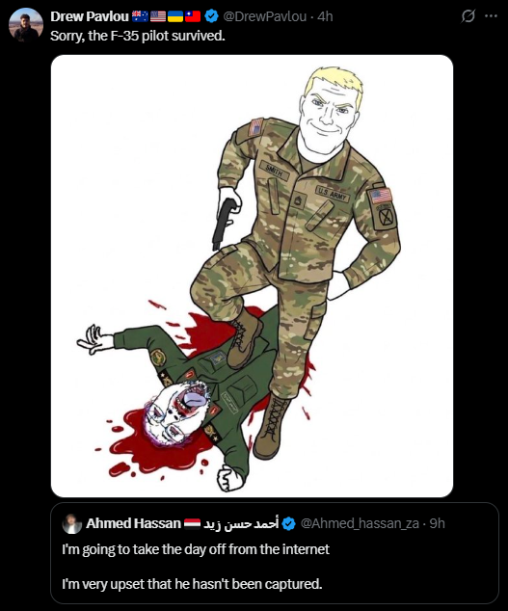Click the text 'Sorry, the F-35 pilot survived.'
The image size is (508, 611).
point(138,36)
